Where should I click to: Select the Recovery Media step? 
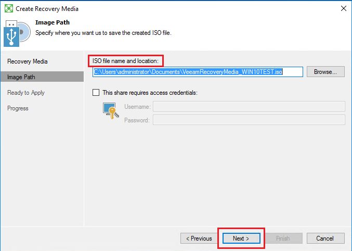pos(27,61)
